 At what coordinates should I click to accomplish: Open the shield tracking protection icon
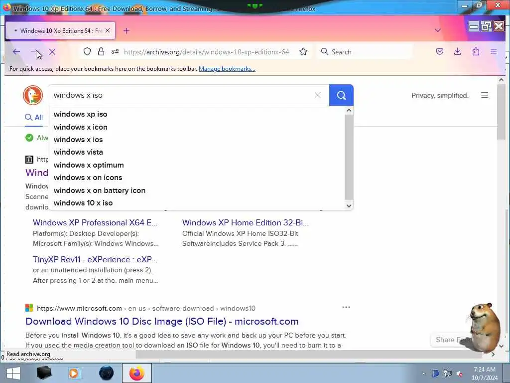(87, 51)
